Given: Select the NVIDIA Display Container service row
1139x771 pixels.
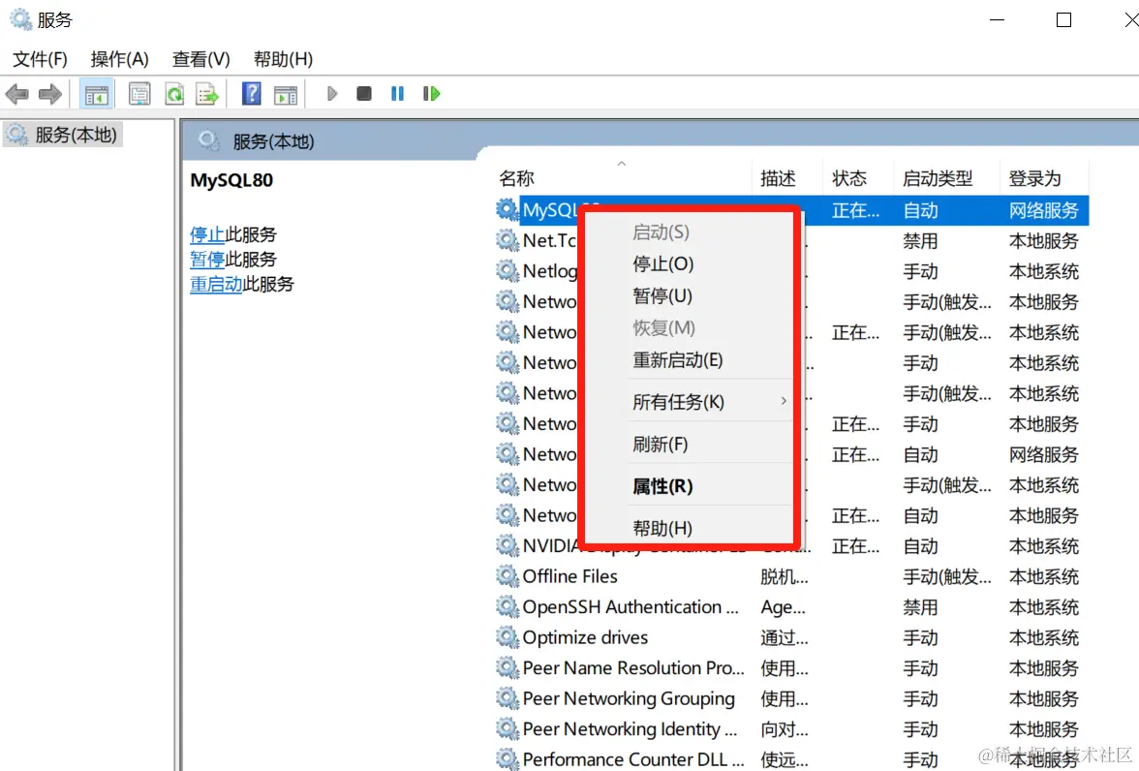Looking at the screenshot, I should pyautogui.click(x=792, y=545).
